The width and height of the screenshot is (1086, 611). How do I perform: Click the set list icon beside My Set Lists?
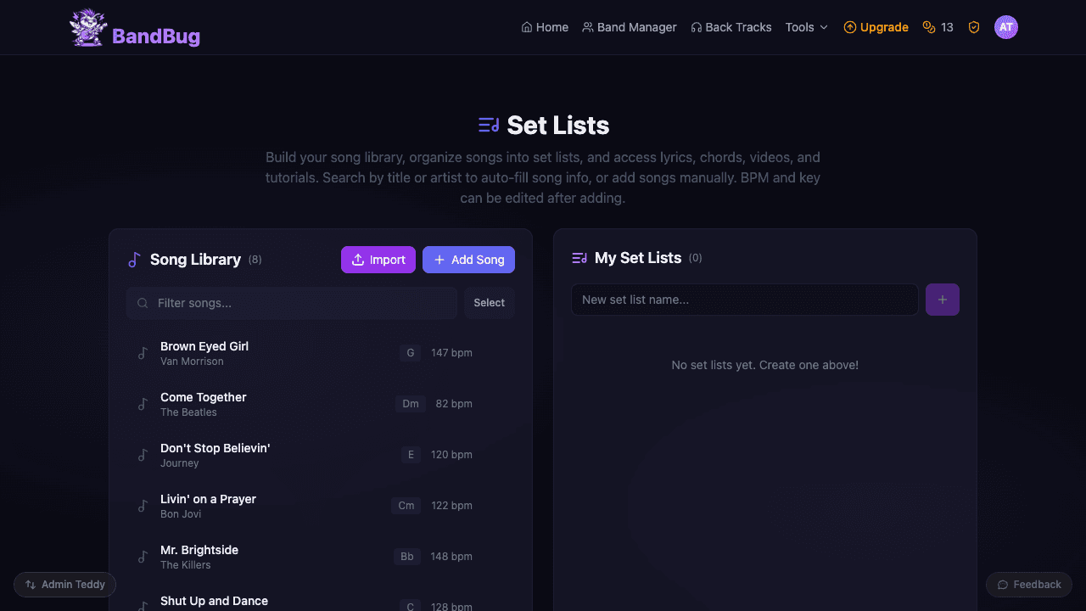[579, 257]
